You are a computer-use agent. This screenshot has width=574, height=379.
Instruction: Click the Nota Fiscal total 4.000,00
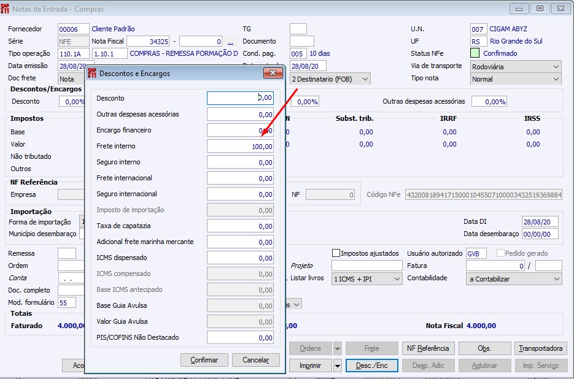coord(481,326)
